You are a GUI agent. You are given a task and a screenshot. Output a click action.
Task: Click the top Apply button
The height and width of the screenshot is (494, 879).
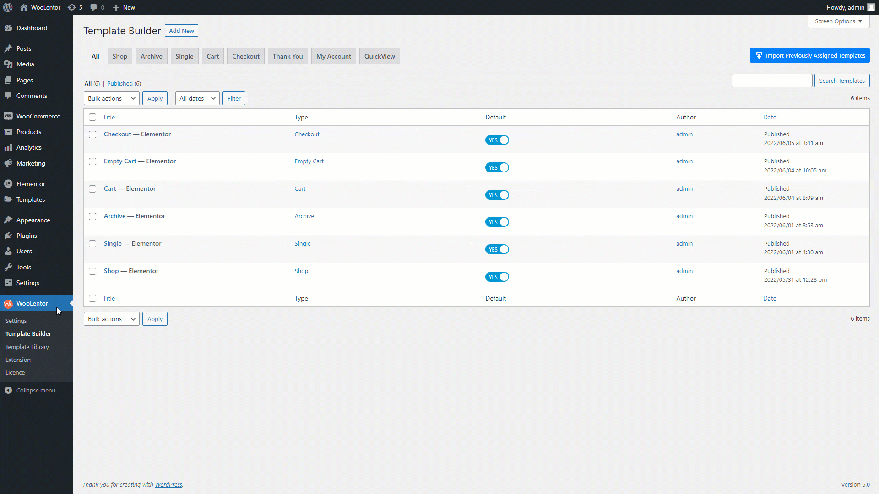(x=155, y=98)
